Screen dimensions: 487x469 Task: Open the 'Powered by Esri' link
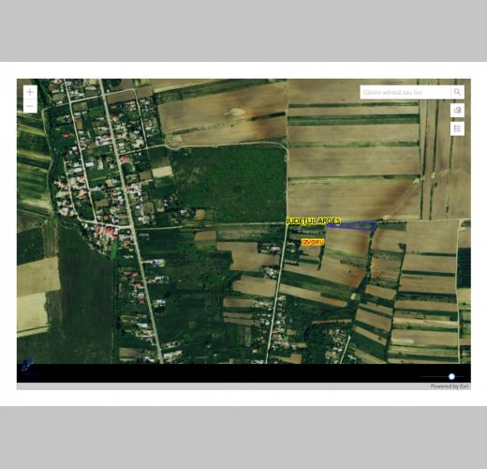(x=450, y=386)
